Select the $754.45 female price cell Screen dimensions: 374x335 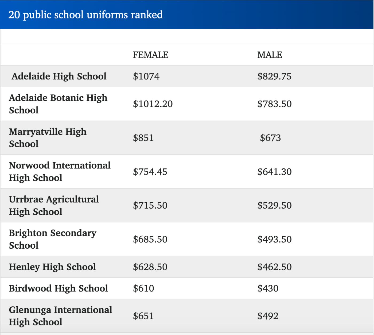click(150, 172)
